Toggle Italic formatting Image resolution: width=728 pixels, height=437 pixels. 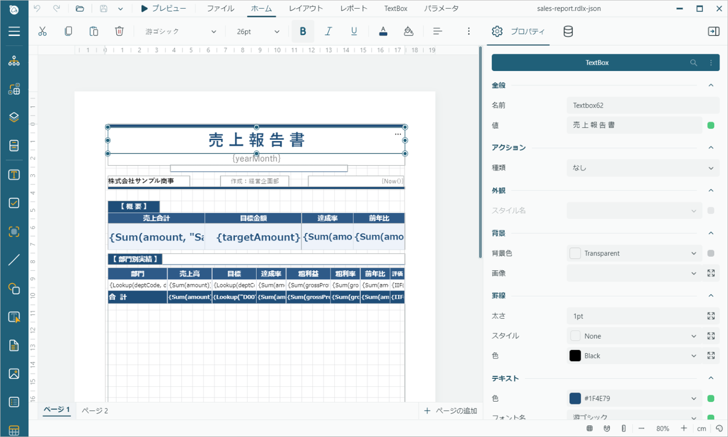[328, 31]
